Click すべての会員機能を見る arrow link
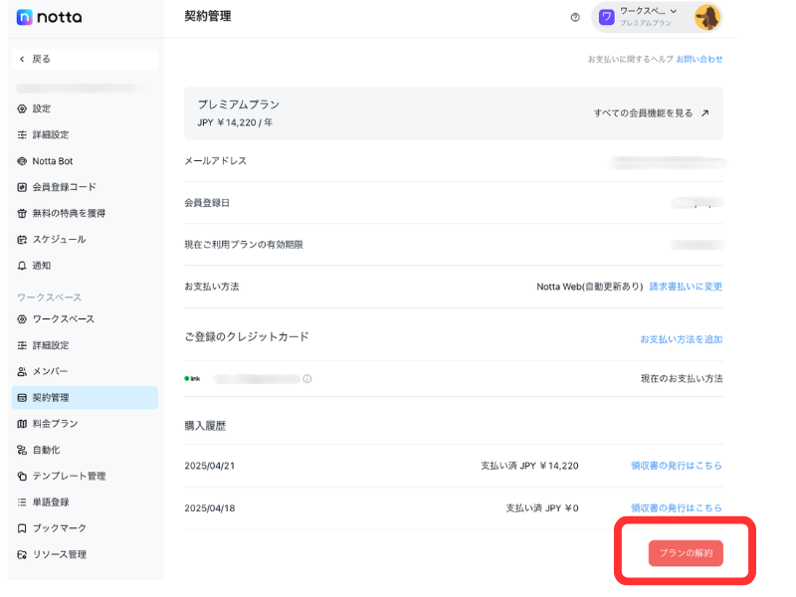 pos(652,113)
